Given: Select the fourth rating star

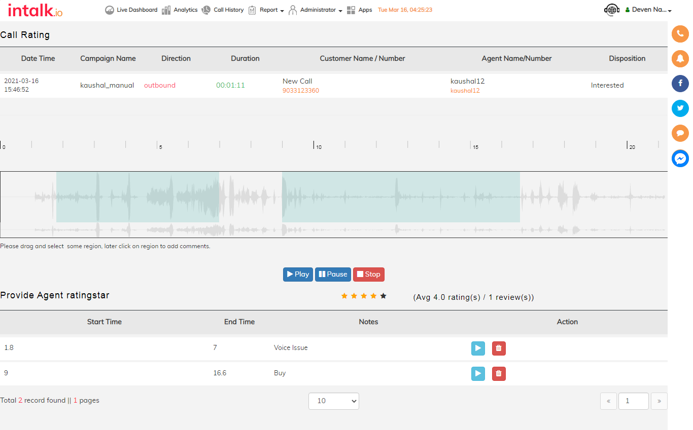Looking at the screenshot, I should [x=373, y=296].
